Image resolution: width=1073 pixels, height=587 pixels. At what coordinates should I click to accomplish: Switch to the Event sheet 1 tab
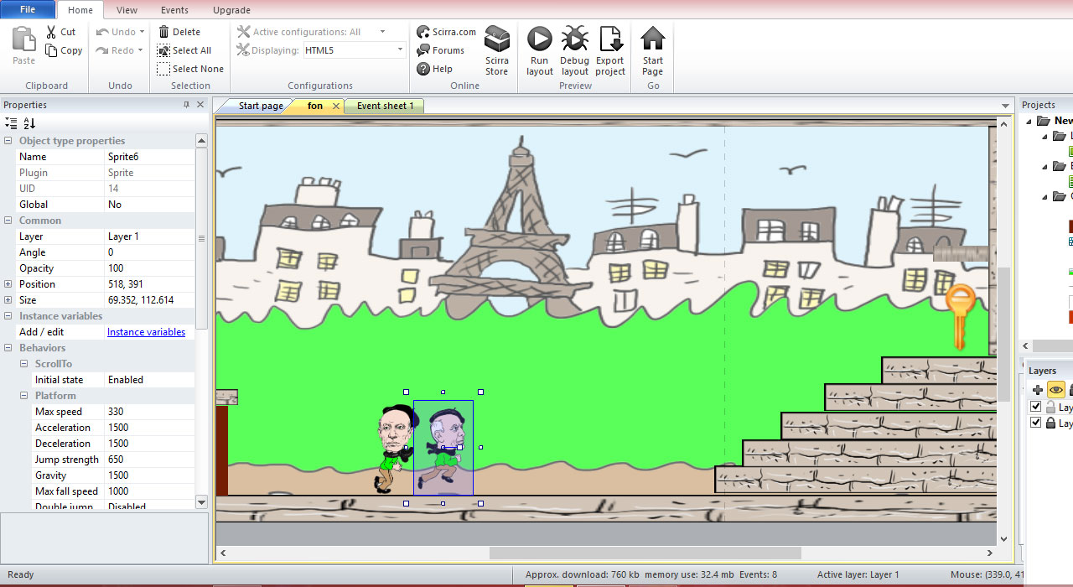pos(385,106)
